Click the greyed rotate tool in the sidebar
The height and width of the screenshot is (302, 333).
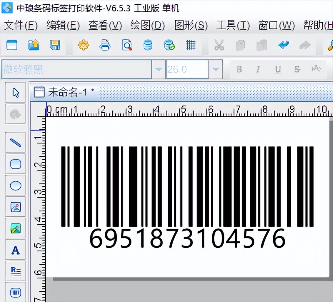click(15, 114)
